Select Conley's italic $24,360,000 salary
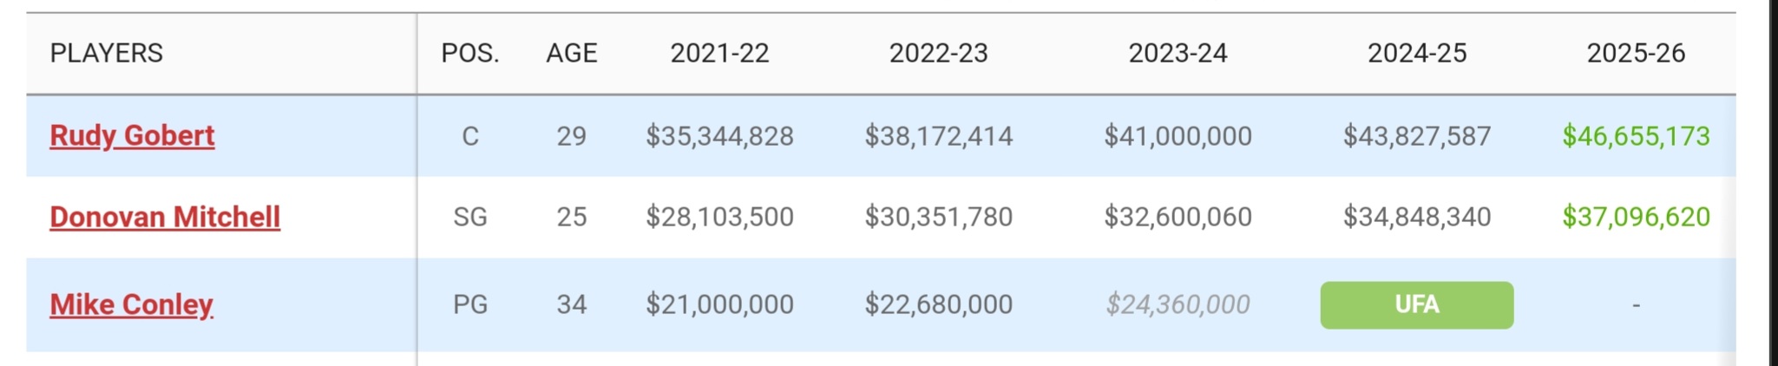Viewport: 1778px width, 366px height. (1178, 304)
